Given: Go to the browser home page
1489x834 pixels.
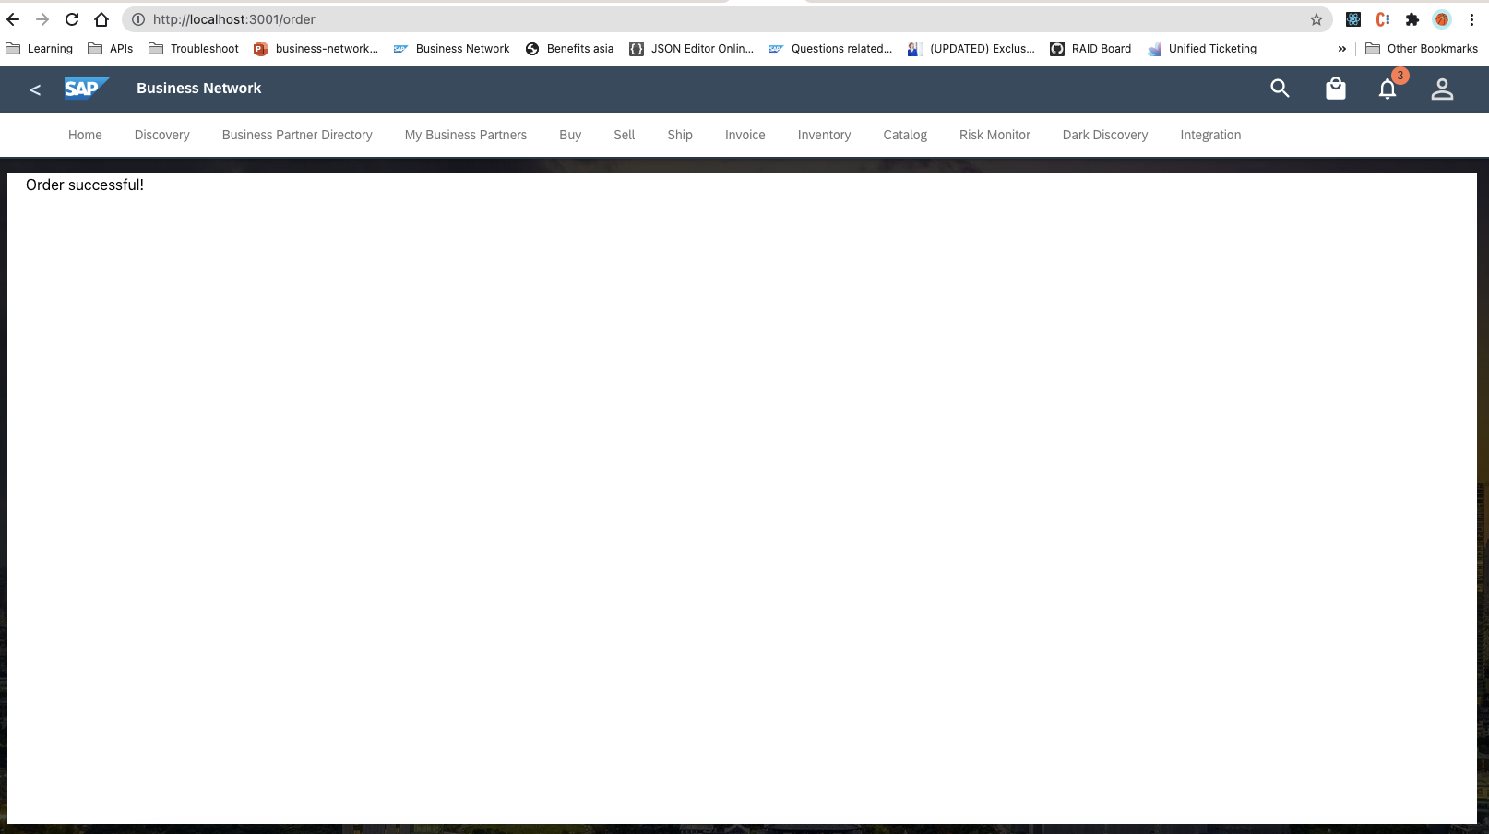Looking at the screenshot, I should (101, 19).
